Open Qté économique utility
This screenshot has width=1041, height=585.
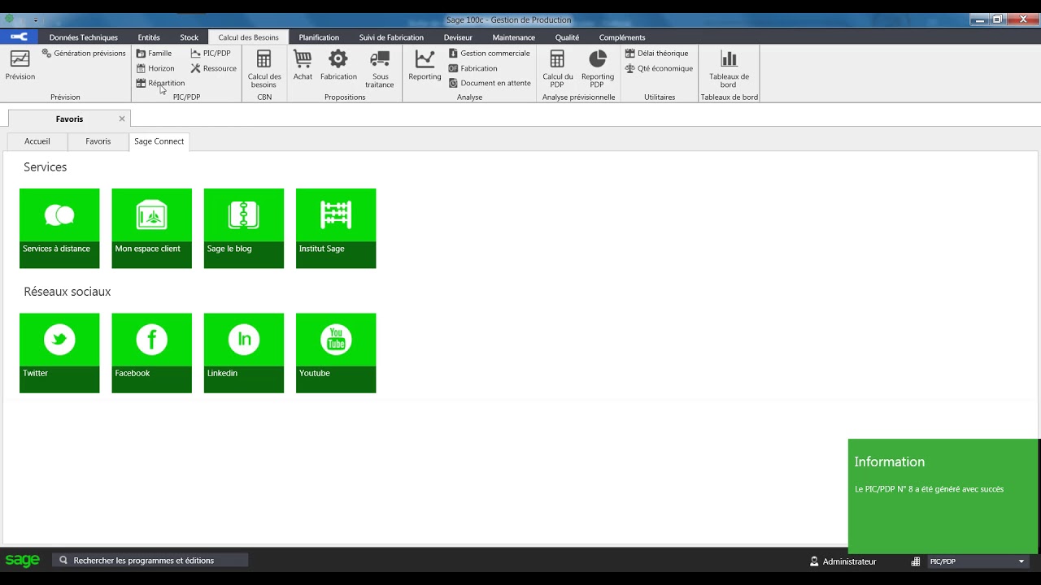[660, 68]
